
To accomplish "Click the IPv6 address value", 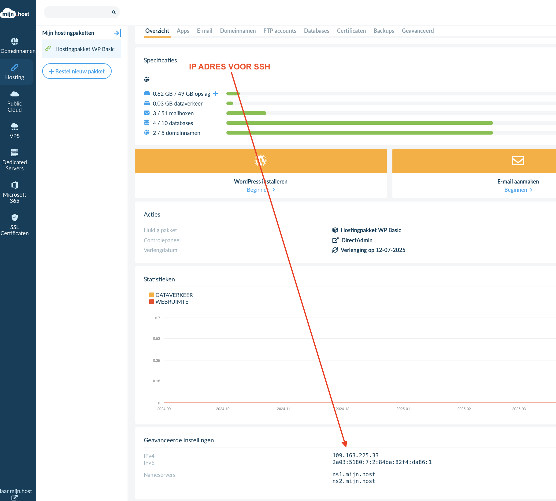I will (x=382, y=462).
